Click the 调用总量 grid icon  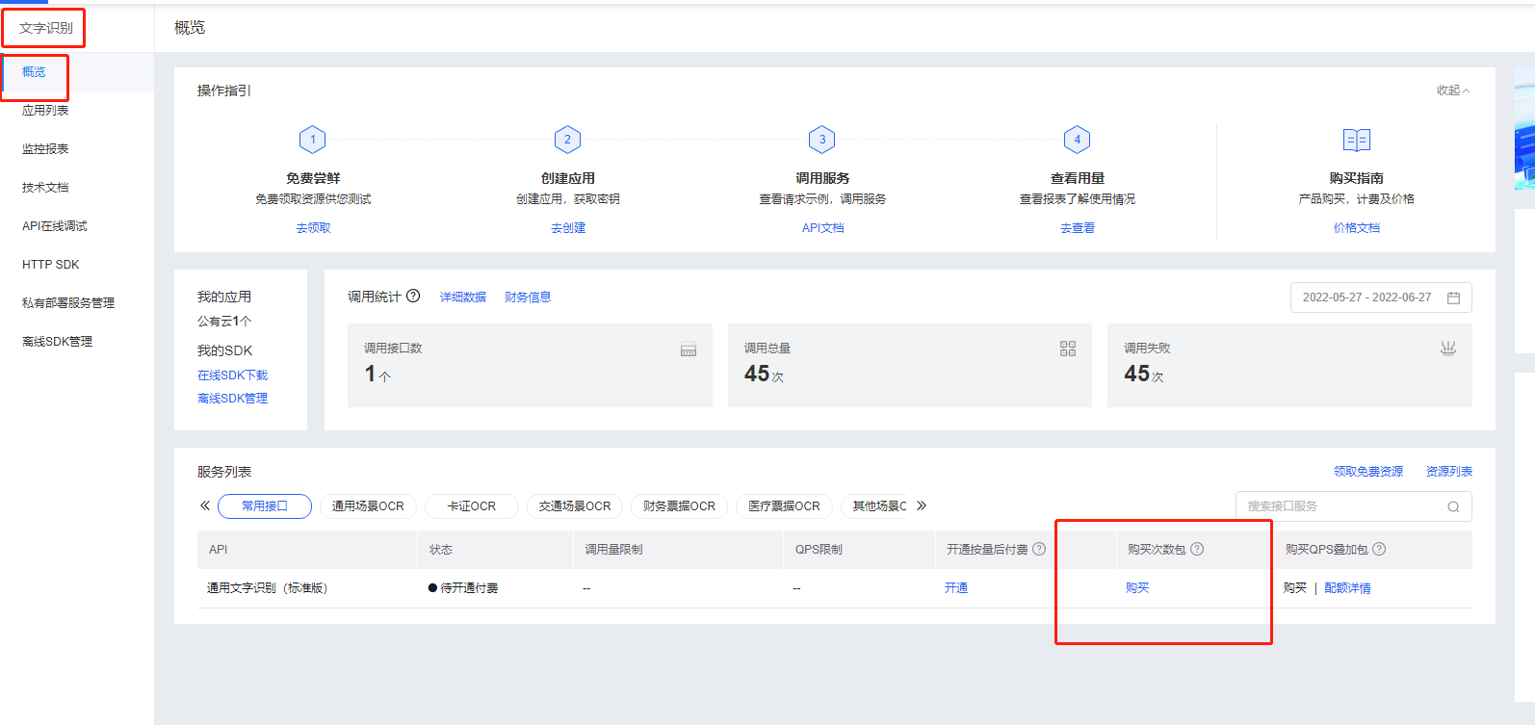click(1068, 349)
